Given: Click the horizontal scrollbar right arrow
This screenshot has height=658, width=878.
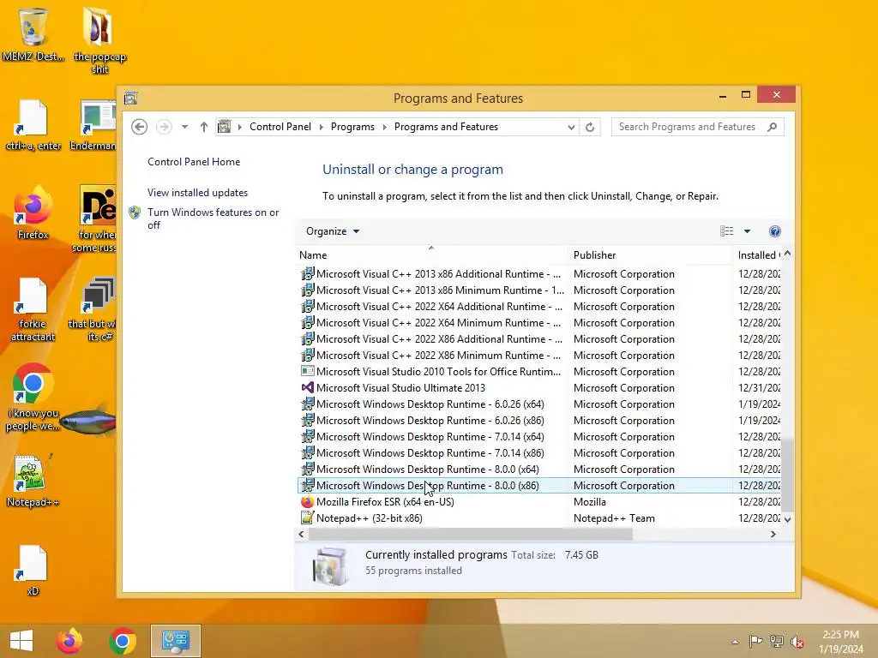Looking at the screenshot, I should coord(773,535).
